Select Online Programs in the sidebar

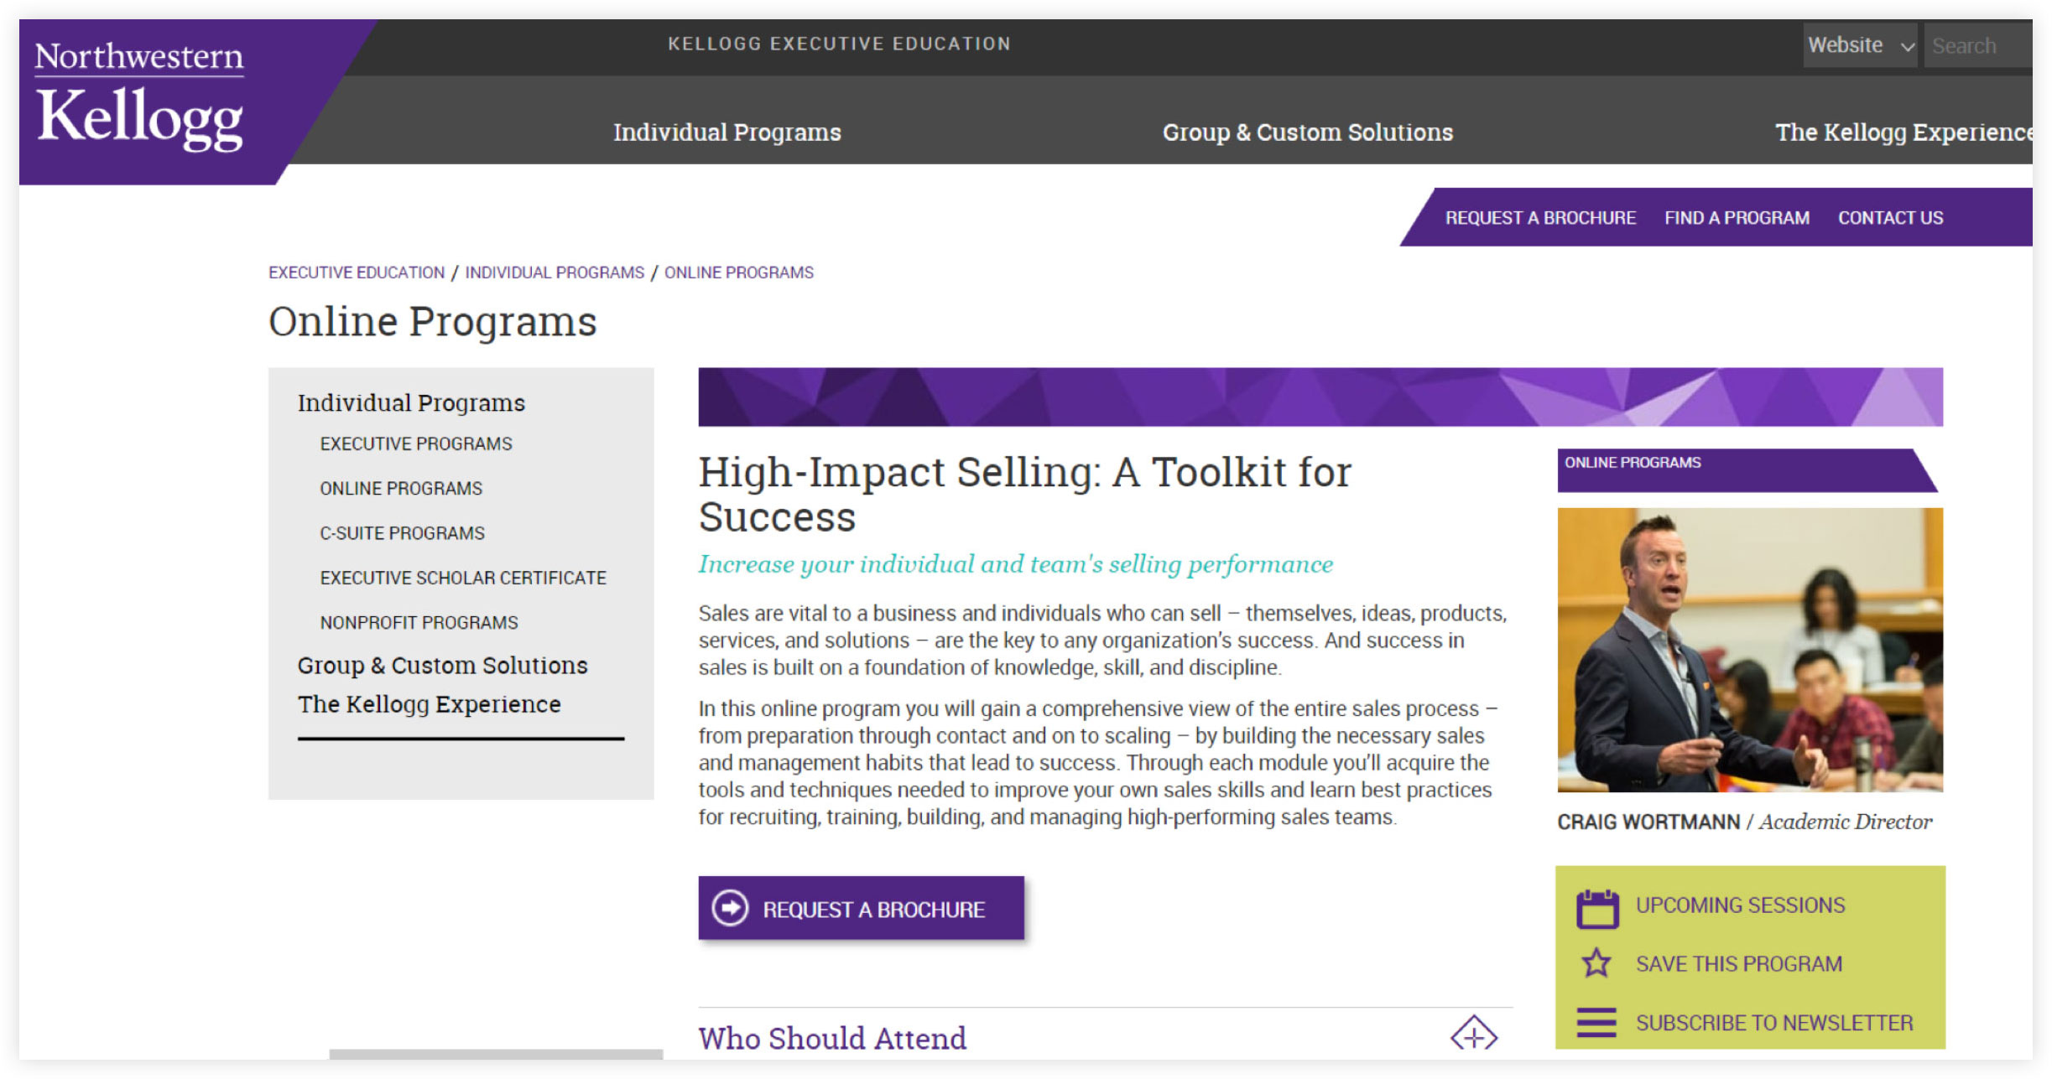click(401, 488)
